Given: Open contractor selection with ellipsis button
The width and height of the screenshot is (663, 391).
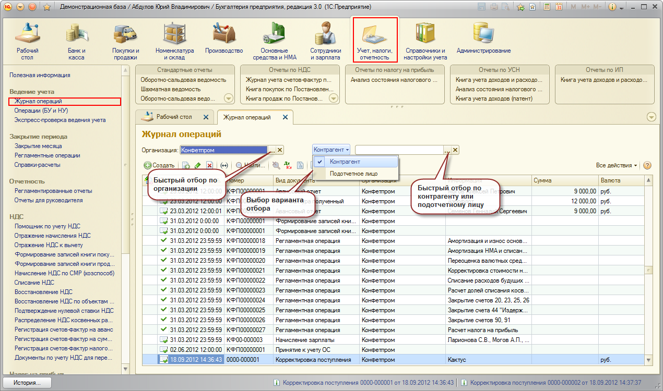Looking at the screenshot, I should click(x=447, y=150).
